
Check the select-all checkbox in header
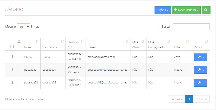12,47
